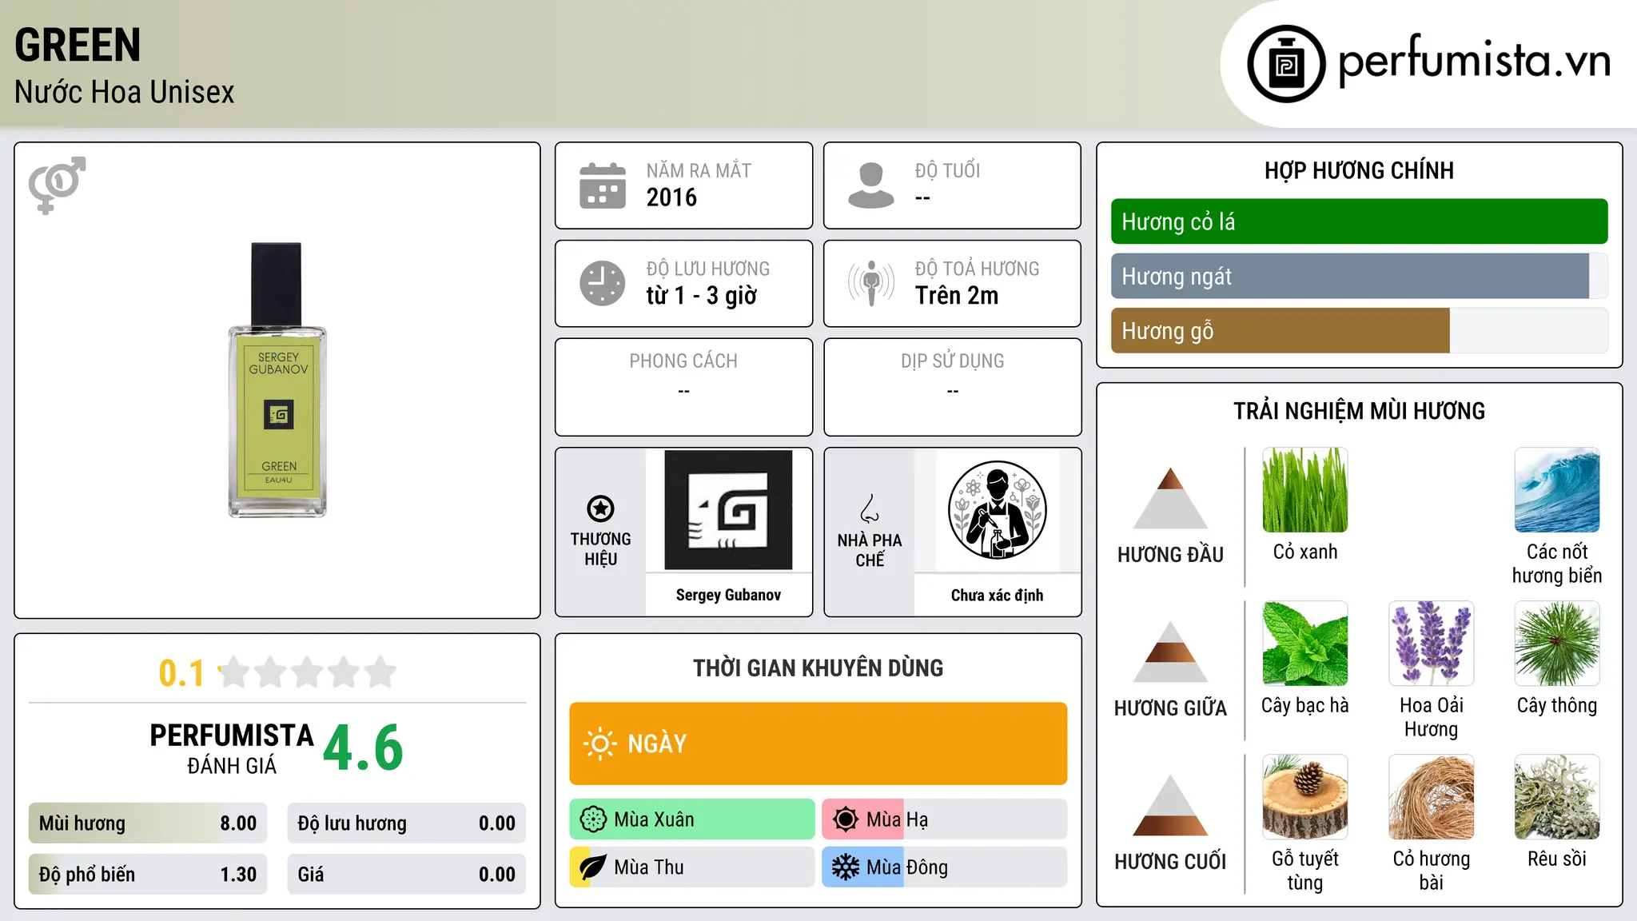1637x921 pixels.
Task: Click the Trải nghiệm mùi hương heading
Action: point(1359,411)
